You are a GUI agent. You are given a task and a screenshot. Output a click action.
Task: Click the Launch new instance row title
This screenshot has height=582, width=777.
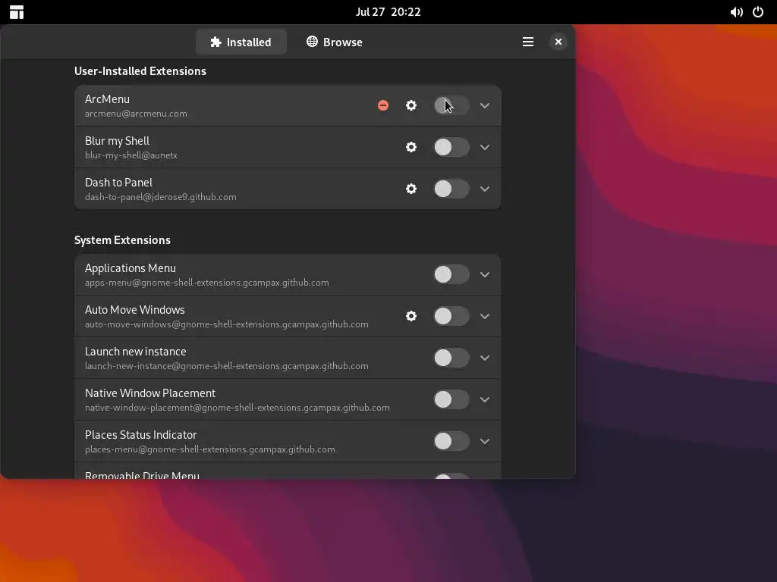(x=136, y=352)
